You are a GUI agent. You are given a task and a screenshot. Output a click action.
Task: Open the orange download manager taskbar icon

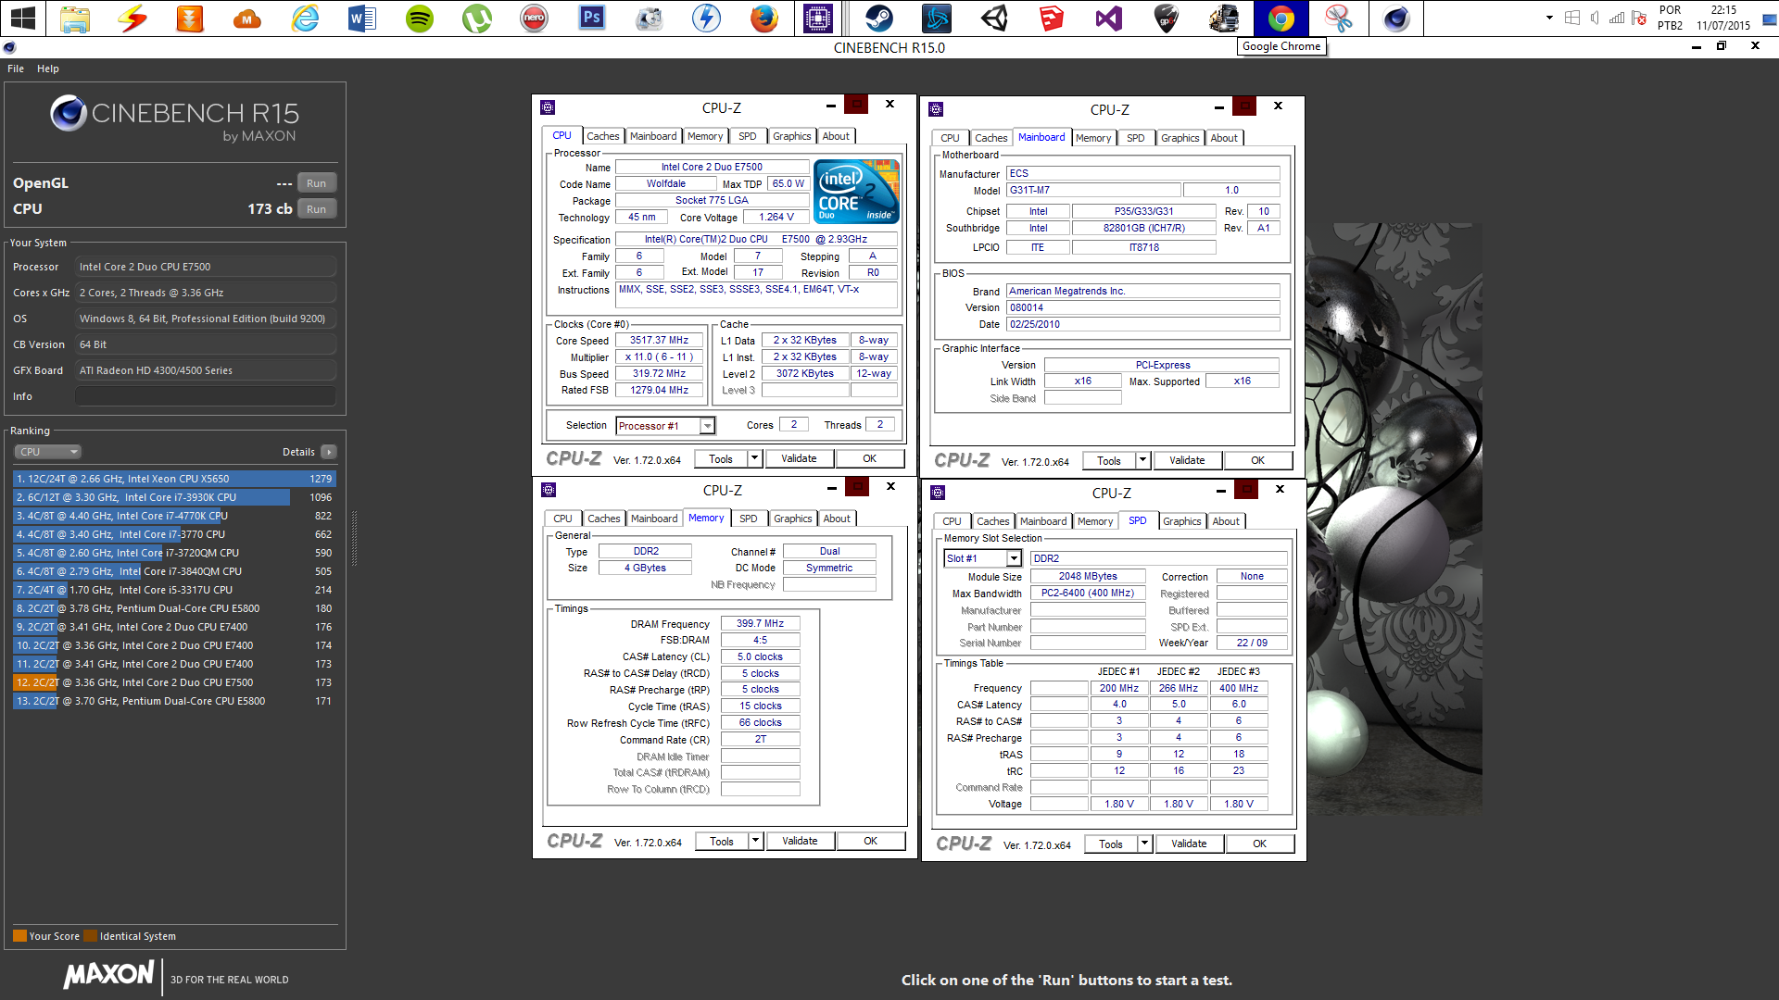pos(190,18)
